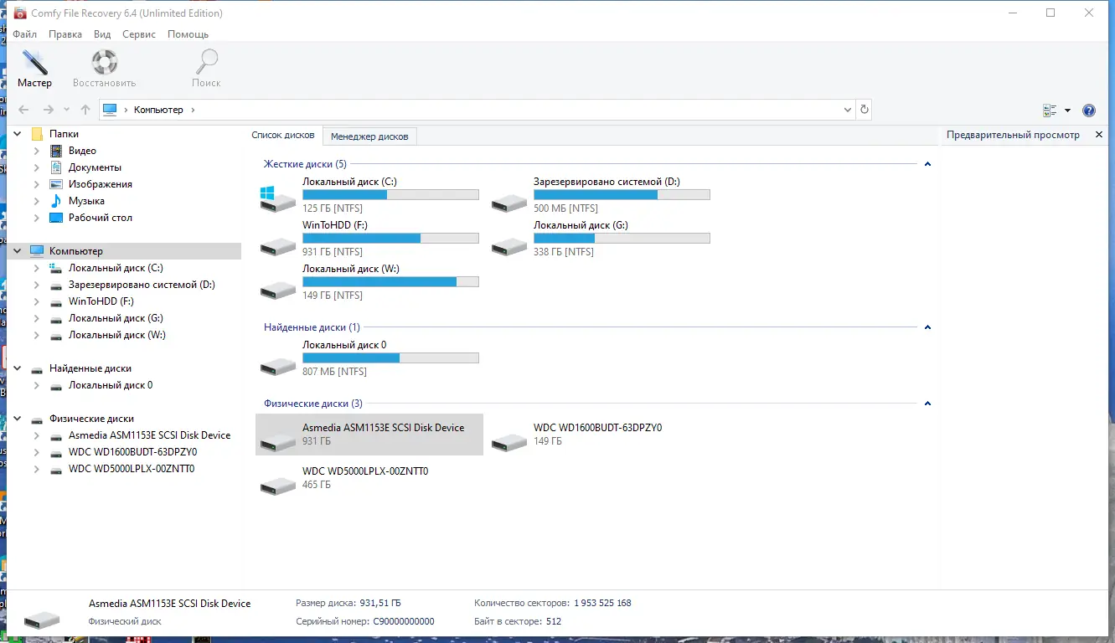The height and width of the screenshot is (643, 1115).
Task: Click the Найденные диски (1) group header
Action: pos(312,327)
